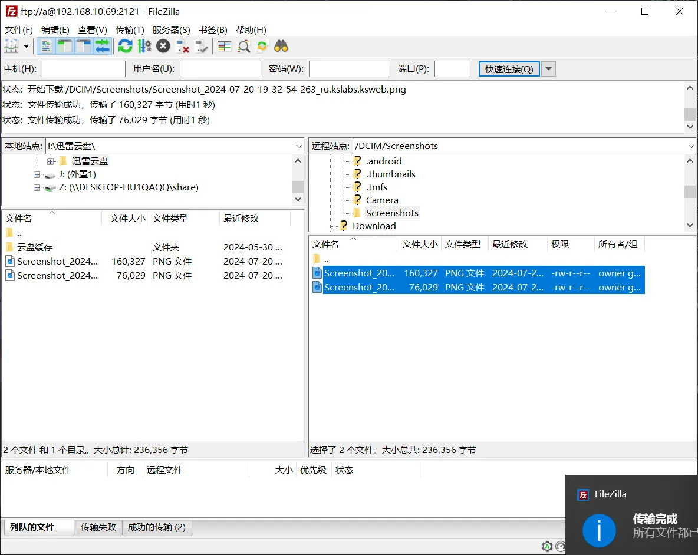Select .tmfs folder in remote tree
Image resolution: width=698 pixels, height=555 pixels.
377,187
